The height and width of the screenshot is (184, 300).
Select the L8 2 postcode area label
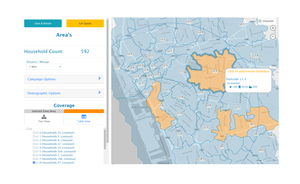261,150
